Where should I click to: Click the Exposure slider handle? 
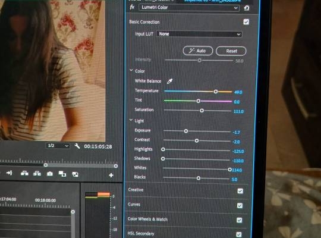[185, 131]
